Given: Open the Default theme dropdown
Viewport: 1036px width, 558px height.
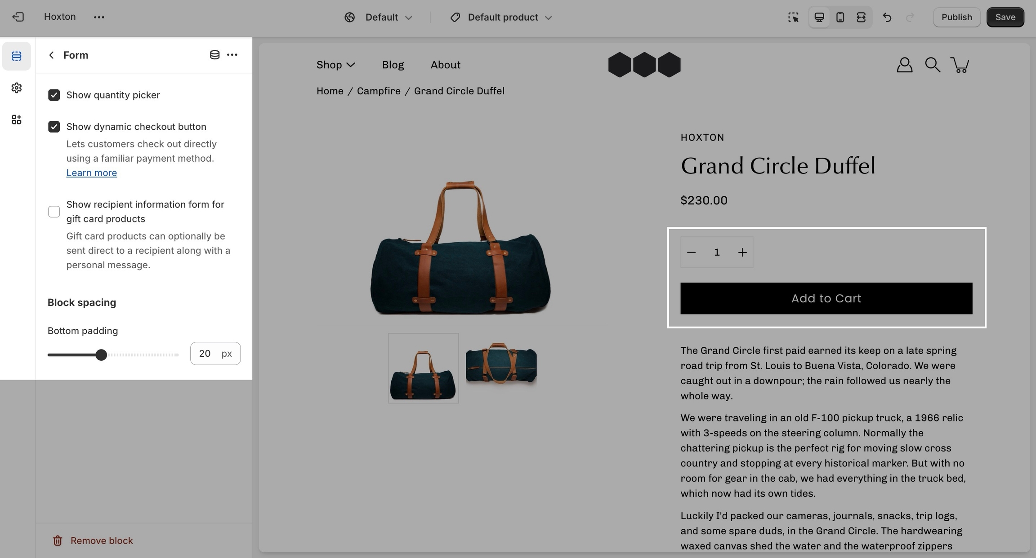Looking at the screenshot, I should (x=379, y=17).
